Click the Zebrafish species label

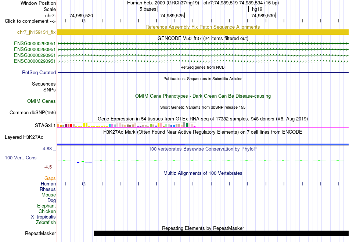tap(46, 223)
